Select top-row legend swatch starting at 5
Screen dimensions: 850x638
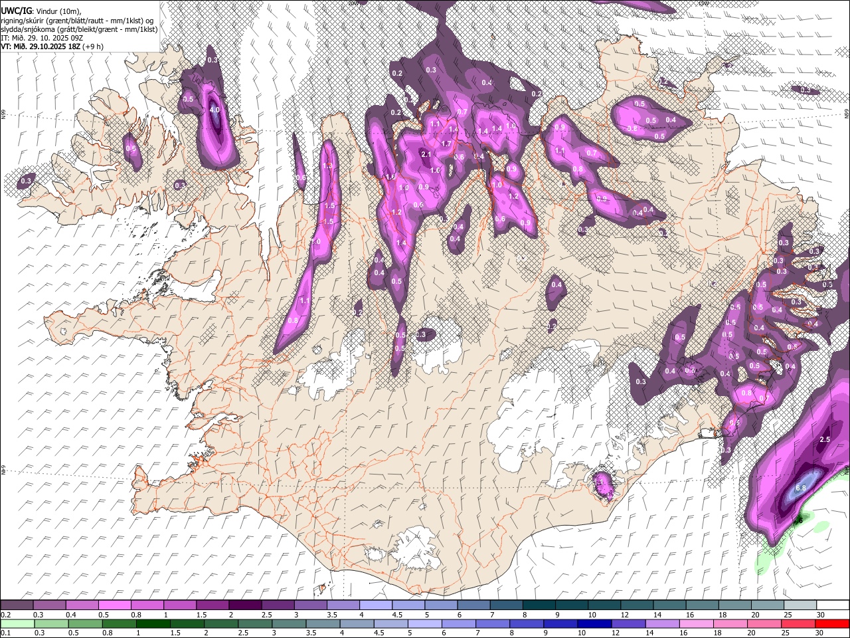click(441, 605)
